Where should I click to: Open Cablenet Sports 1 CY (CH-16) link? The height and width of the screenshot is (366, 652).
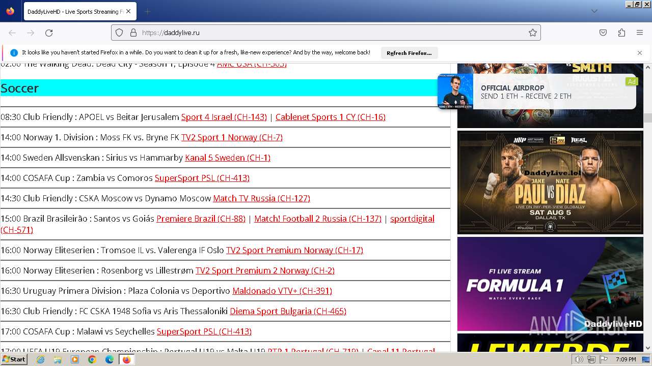(331, 117)
